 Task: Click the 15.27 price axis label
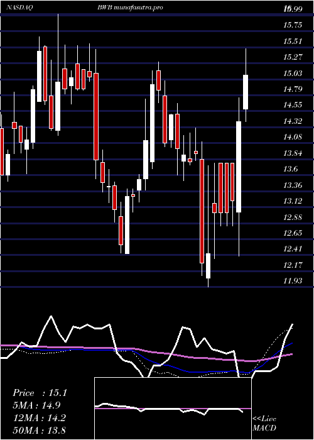point(293,57)
